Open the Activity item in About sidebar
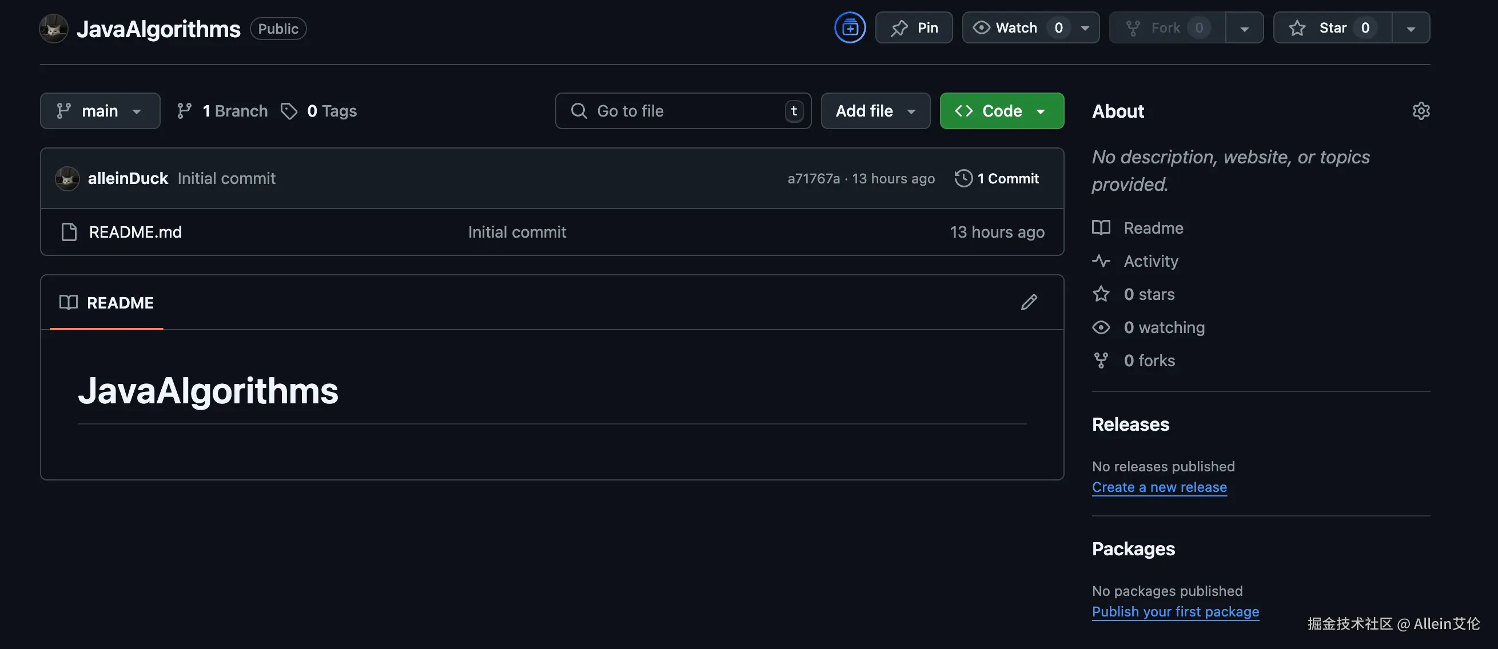The height and width of the screenshot is (649, 1498). click(x=1150, y=261)
